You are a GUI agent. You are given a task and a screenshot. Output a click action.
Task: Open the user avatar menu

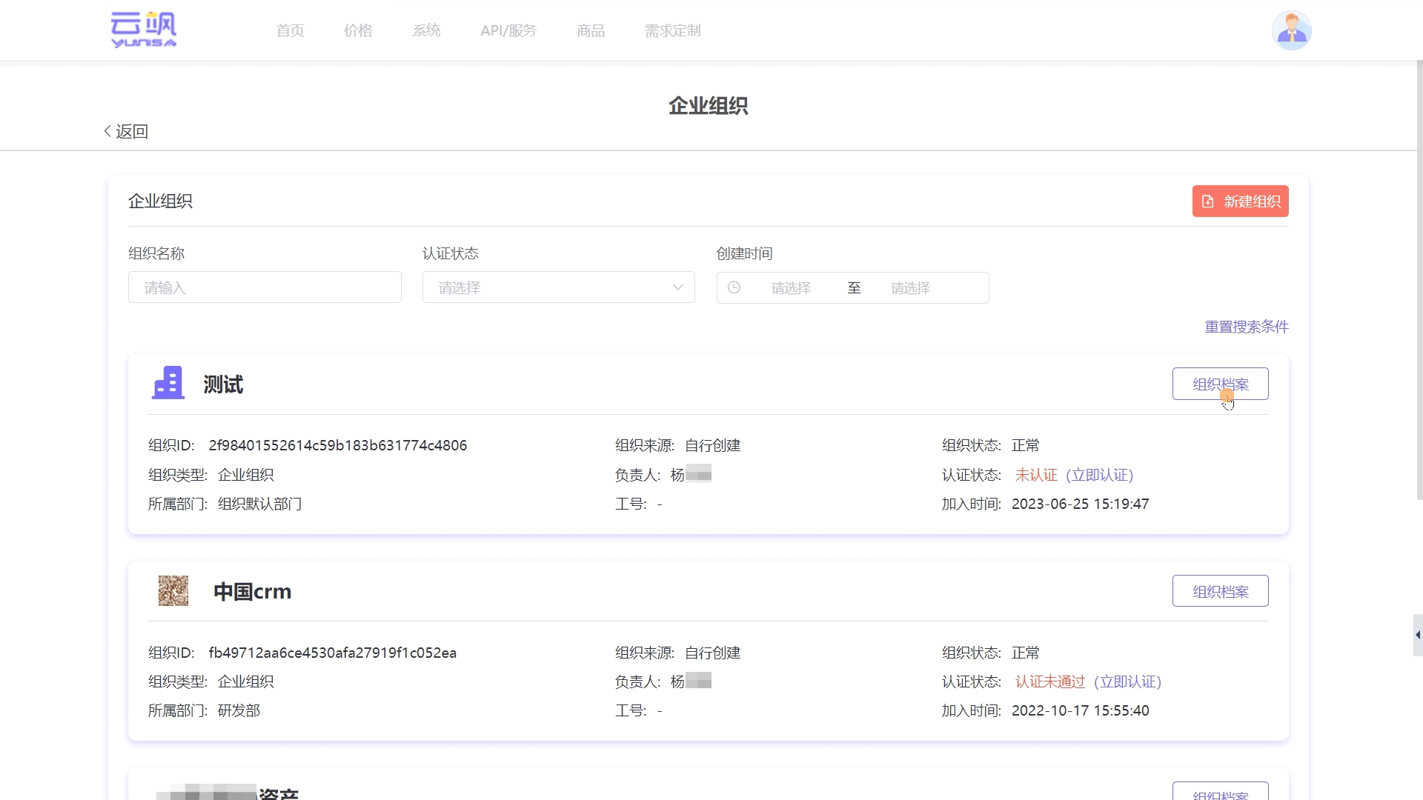coord(1291,30)
